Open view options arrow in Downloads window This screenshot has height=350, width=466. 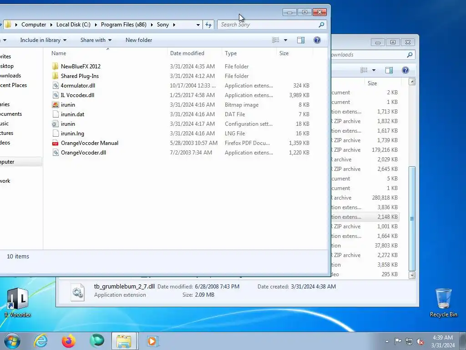coord(374,70)
